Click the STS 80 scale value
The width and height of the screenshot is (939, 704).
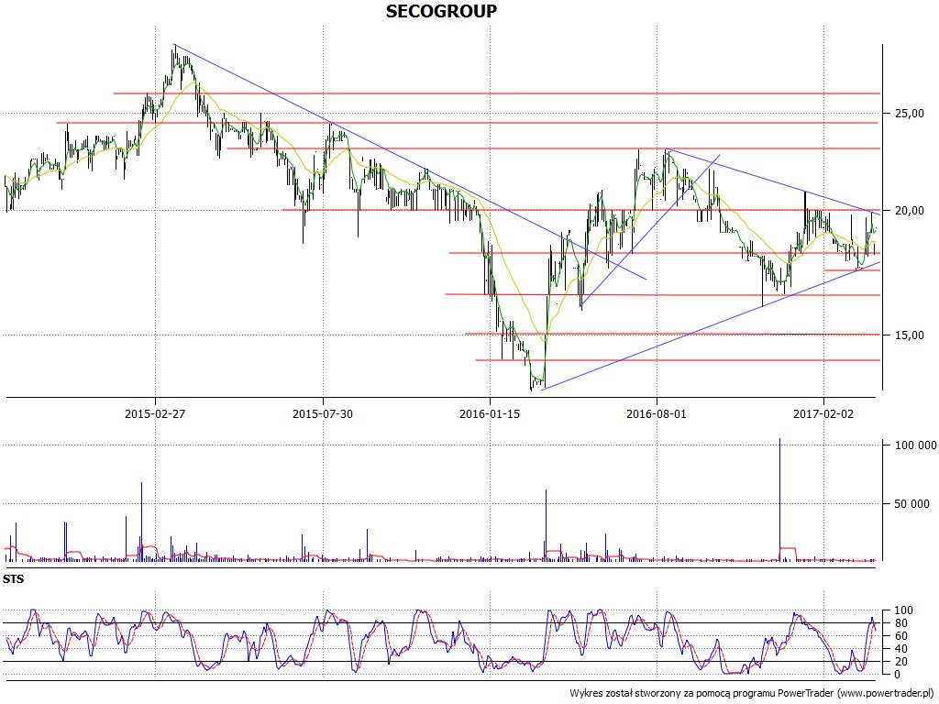pyautogui.click(x=903, y=623)
